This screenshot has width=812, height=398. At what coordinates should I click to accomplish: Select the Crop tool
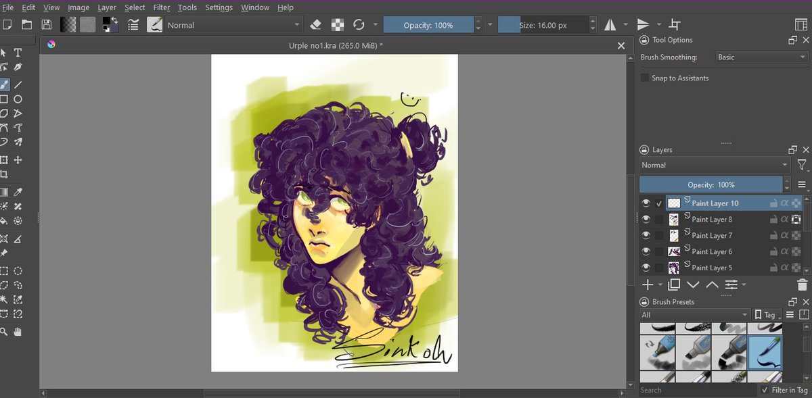point(4,174)
